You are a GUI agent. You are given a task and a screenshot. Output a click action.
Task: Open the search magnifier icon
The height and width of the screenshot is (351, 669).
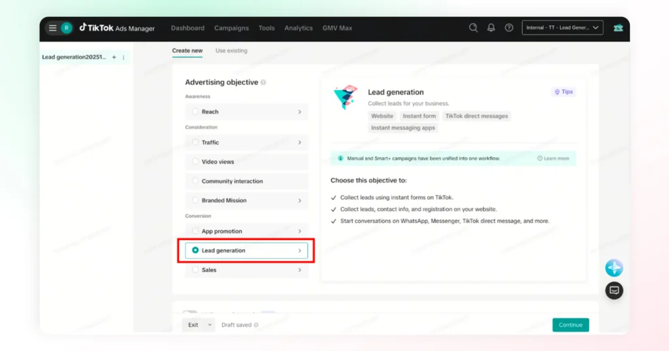pyautogui.click(x=473, y=27)
